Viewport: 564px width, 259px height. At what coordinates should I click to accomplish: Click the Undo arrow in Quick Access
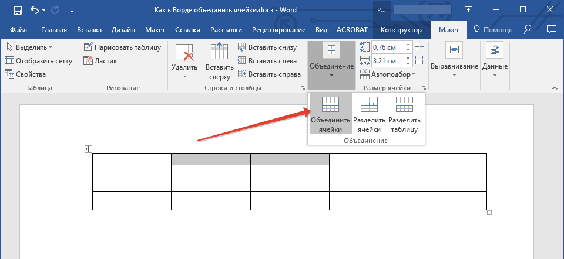click(x=35, y=10)
